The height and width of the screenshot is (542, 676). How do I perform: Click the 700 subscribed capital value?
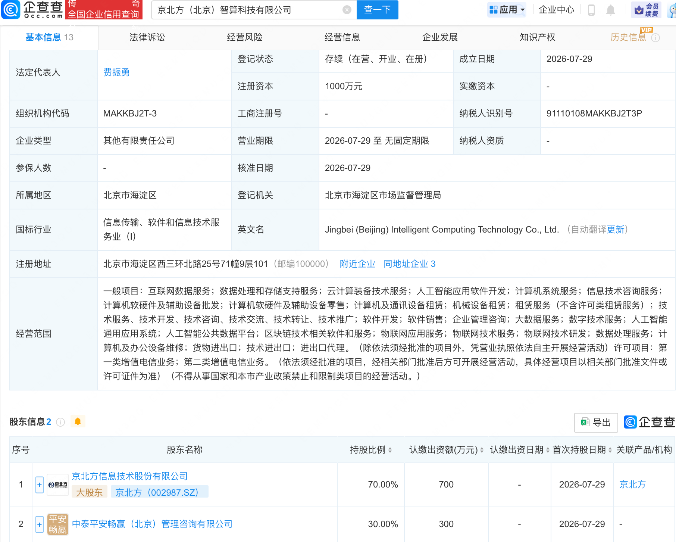click(446, 485)
